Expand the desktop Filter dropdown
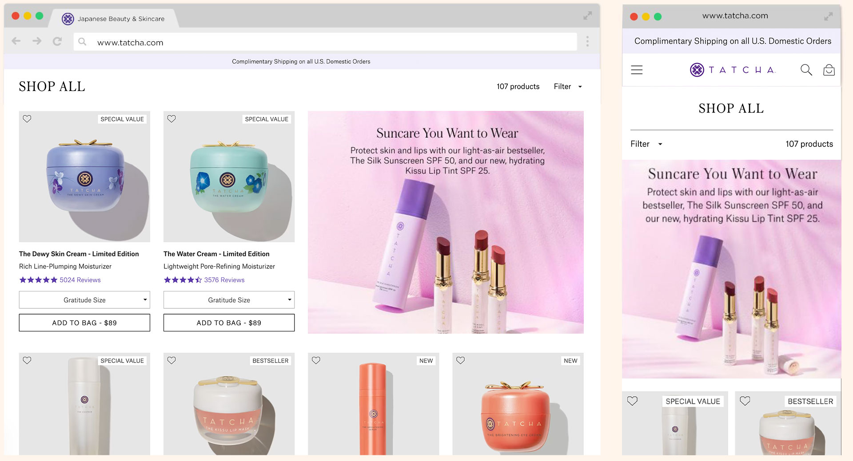 click(x=567, y=87)
